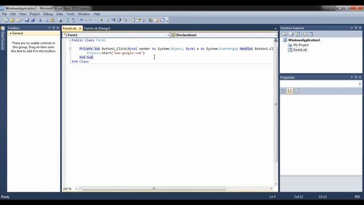Open the Undo history dropdown arrow
Viewport: 364px width, 205px height.
click(x=86, y=20)
